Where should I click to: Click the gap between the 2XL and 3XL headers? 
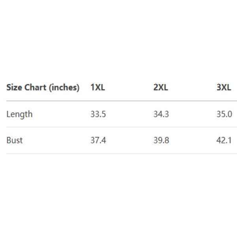coord(192,87)
